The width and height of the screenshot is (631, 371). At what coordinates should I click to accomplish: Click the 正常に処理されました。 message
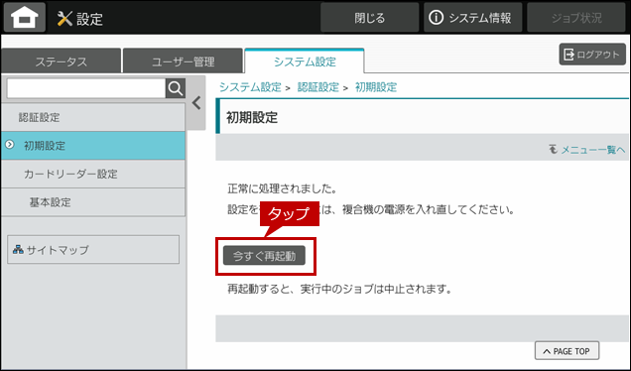[282, 187]
